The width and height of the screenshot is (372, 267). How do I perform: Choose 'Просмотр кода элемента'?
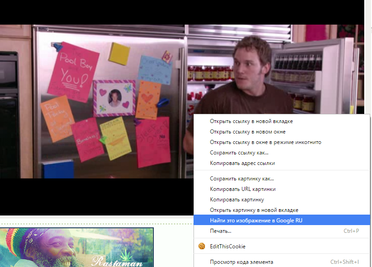pos(282,262)
